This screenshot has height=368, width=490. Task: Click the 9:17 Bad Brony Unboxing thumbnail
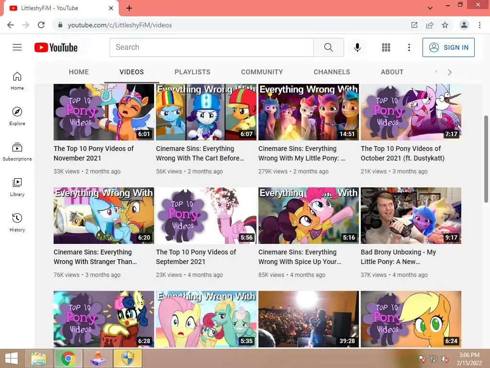tap(411, 216)
